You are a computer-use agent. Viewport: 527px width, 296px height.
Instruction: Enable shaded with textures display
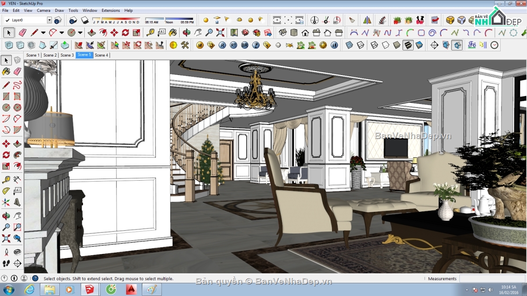click(x=408, y=44)
